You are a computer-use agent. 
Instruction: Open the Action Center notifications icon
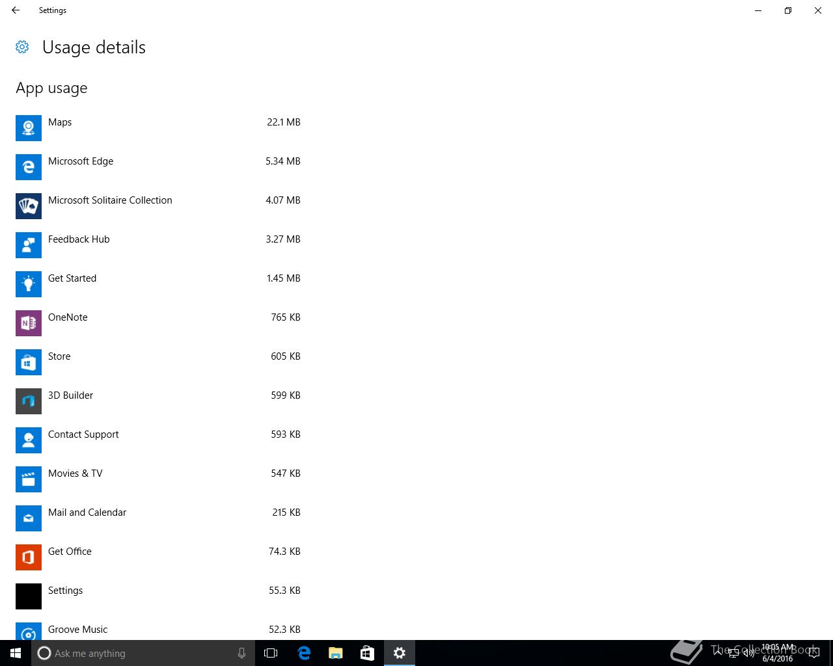(813, 653)
